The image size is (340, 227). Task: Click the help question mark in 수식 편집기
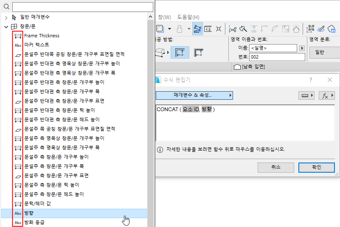tap(311, 80)
